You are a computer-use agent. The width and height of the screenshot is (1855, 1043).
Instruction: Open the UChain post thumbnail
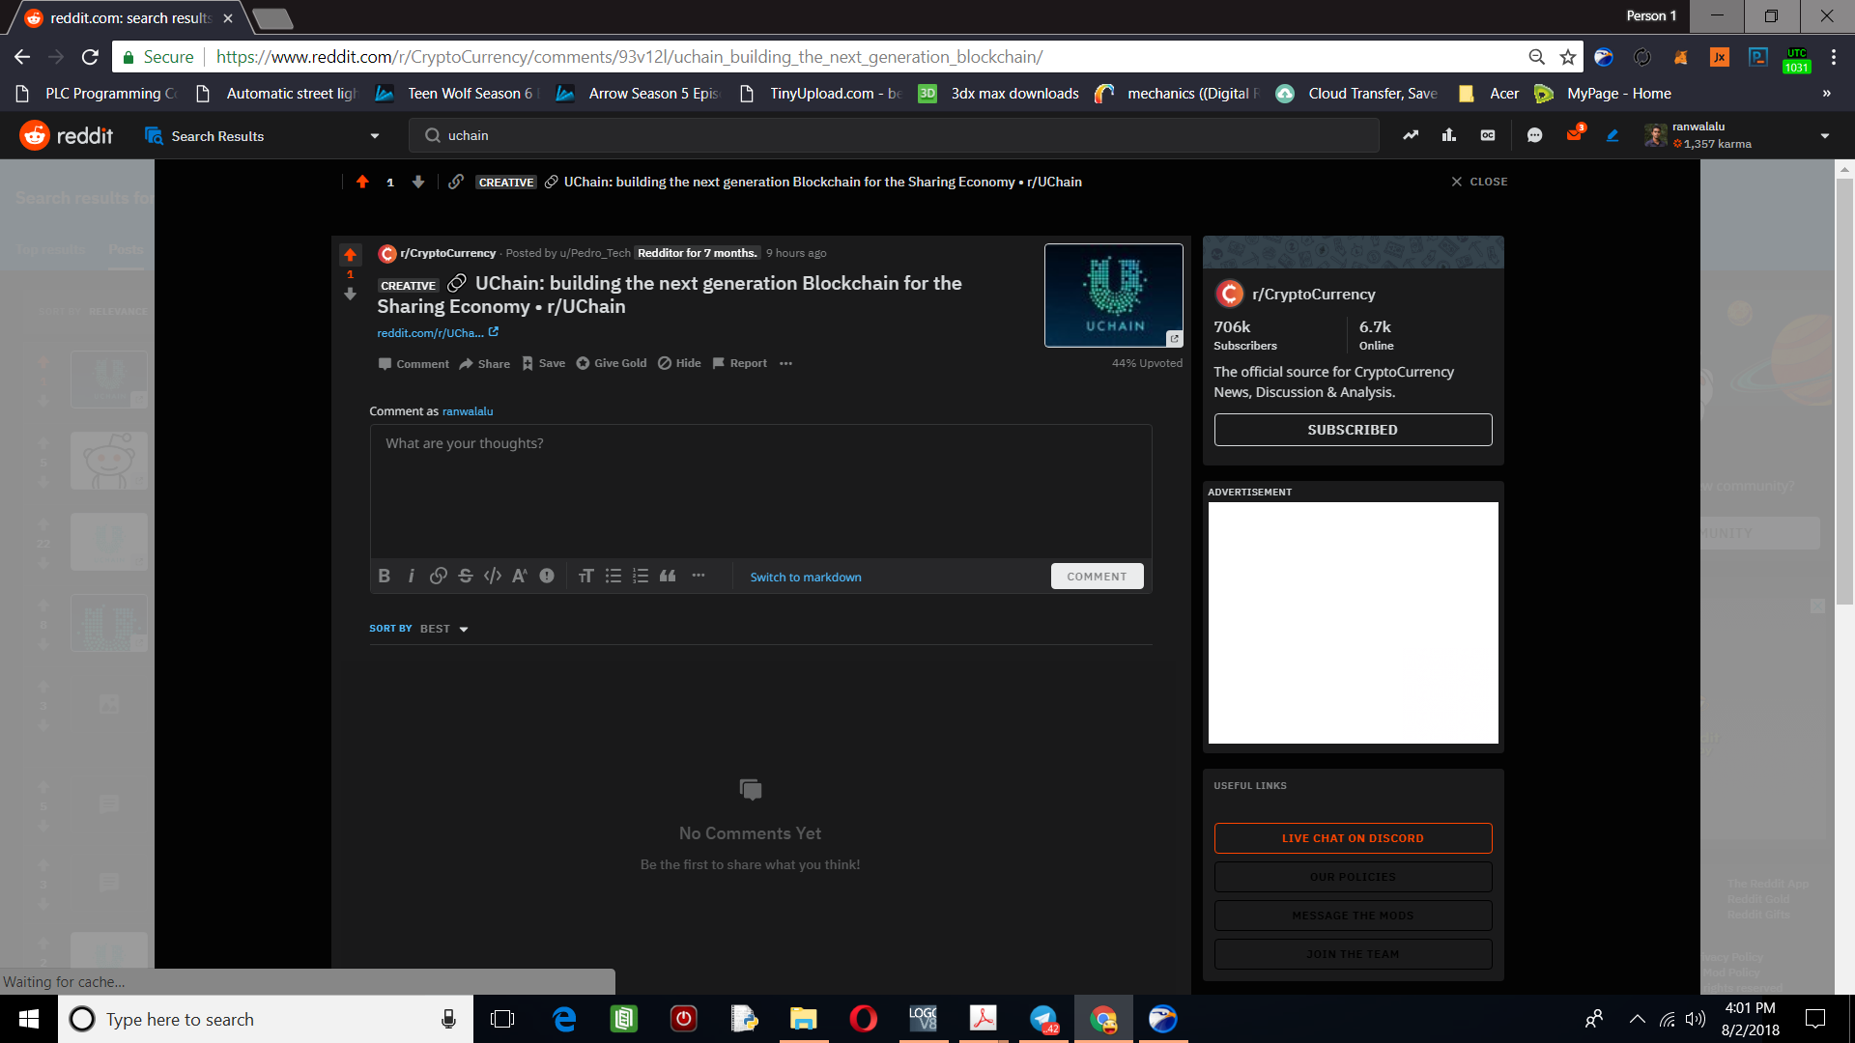[1113, 296]
